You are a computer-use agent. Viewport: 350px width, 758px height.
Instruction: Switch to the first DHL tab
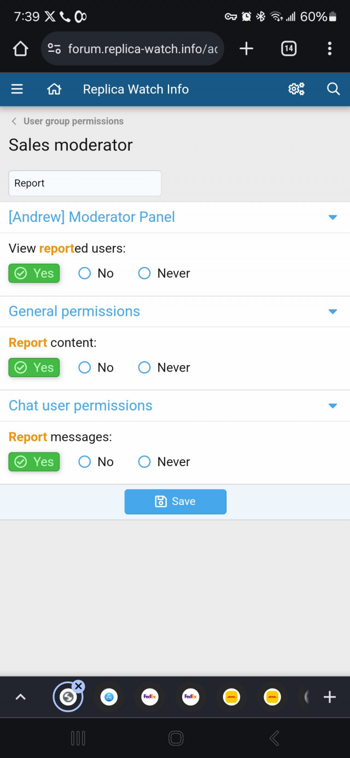pos(231,697)
